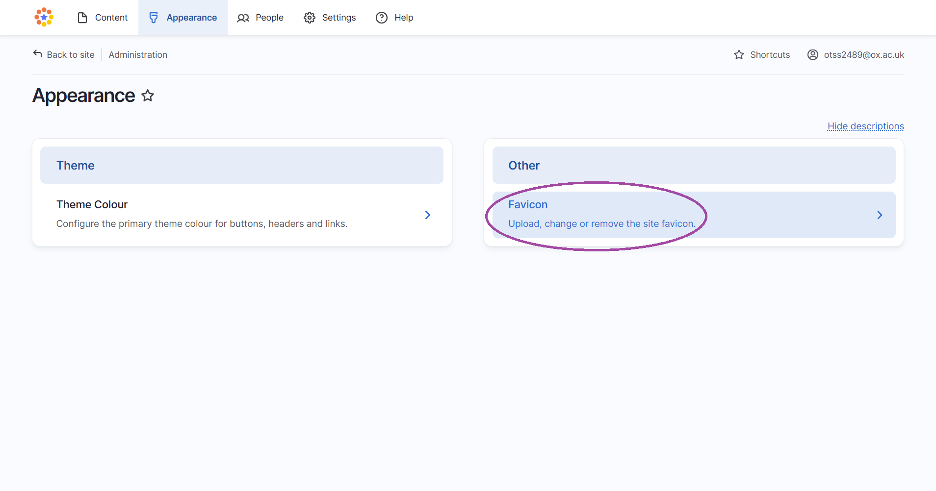936x491 pixels.
Task: Click the Help question mark icon
Action: pyautogui.click(x=382, y=18)
